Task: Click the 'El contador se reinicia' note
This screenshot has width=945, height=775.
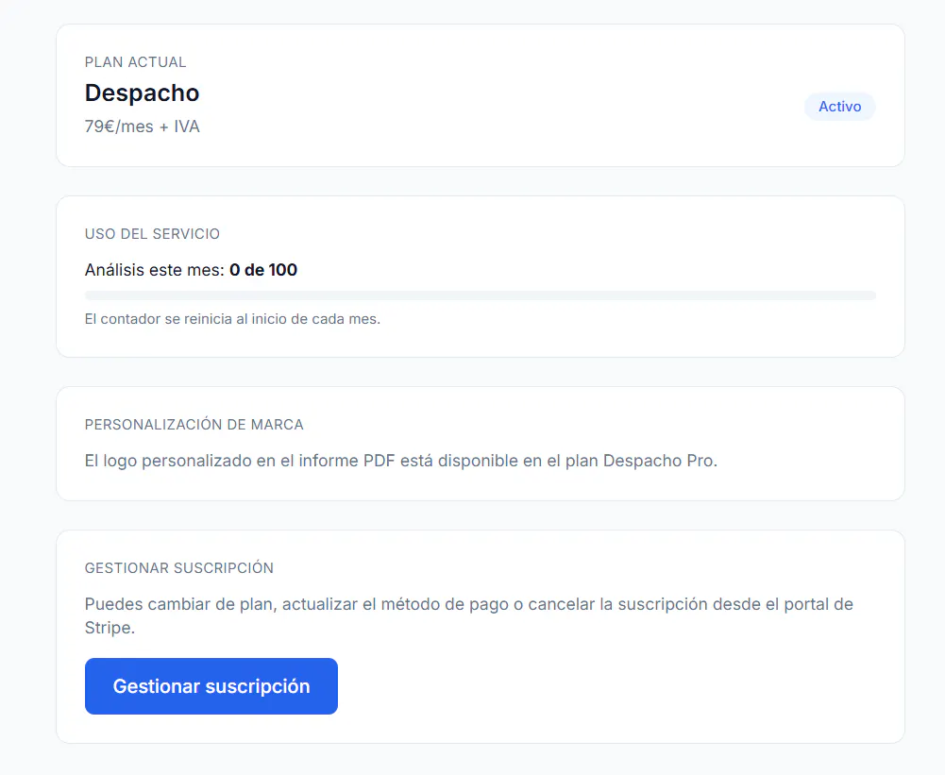Action: (x=232, y=319)
